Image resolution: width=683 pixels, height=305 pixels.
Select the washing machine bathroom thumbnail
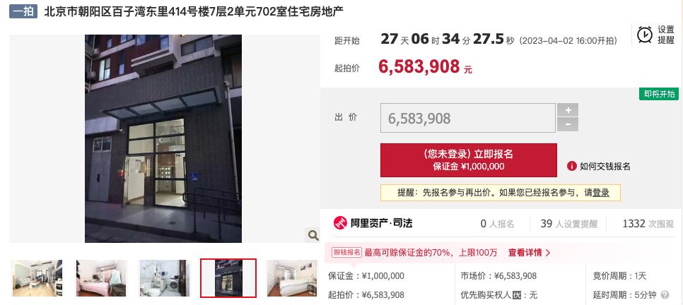point(165,278)
